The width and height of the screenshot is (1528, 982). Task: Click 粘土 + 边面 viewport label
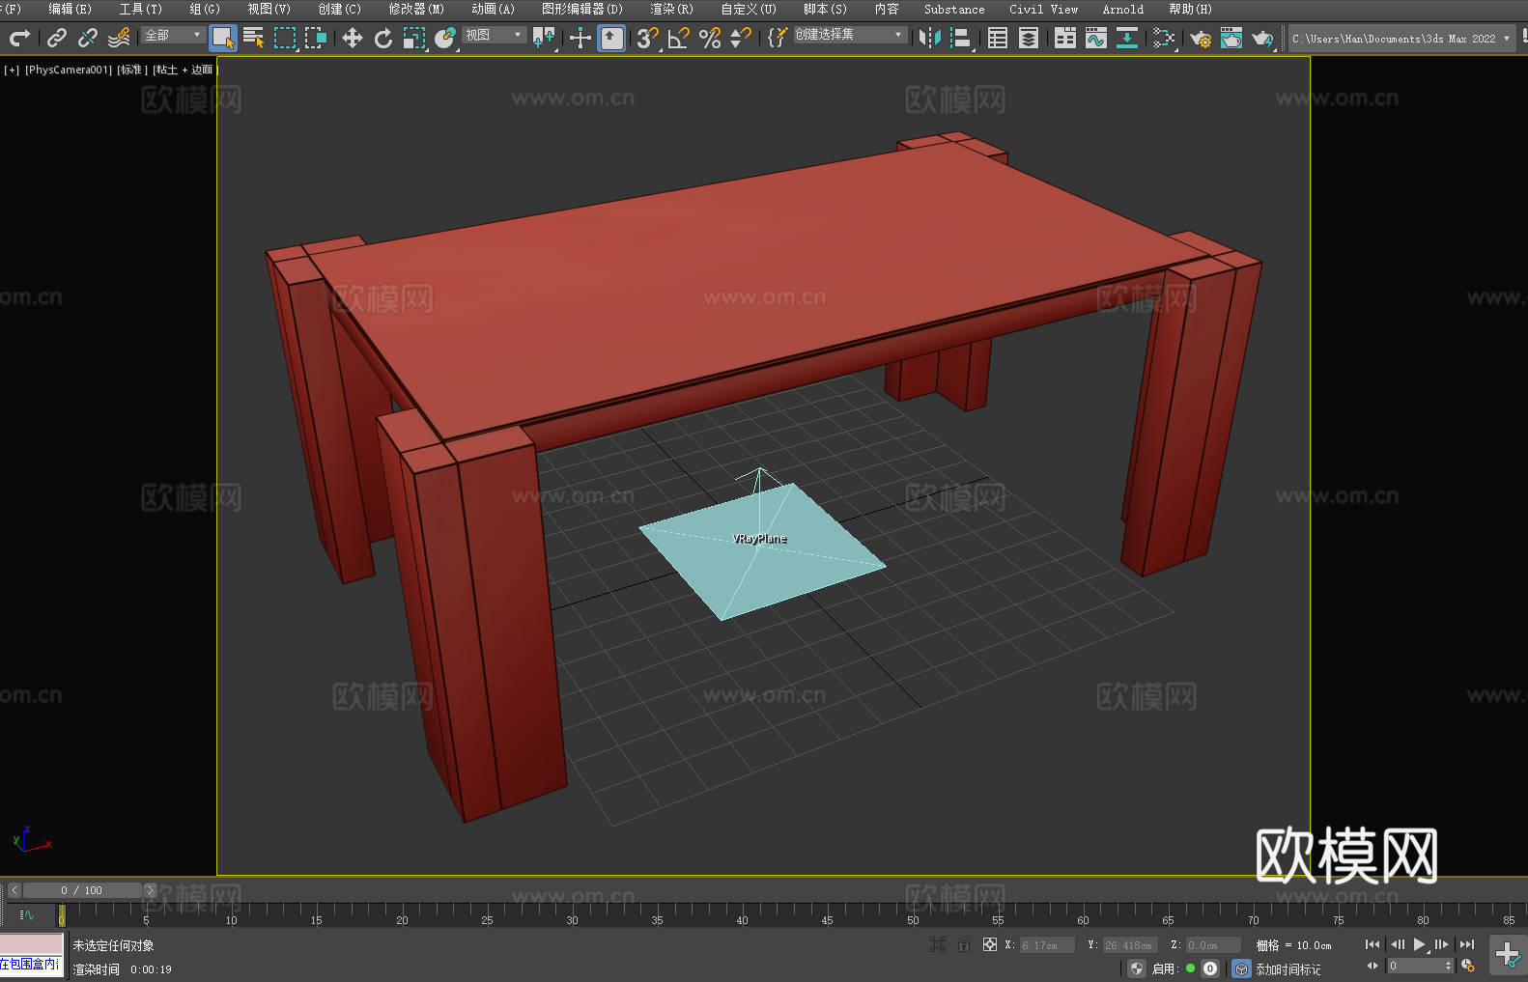[x=184, y=70]
